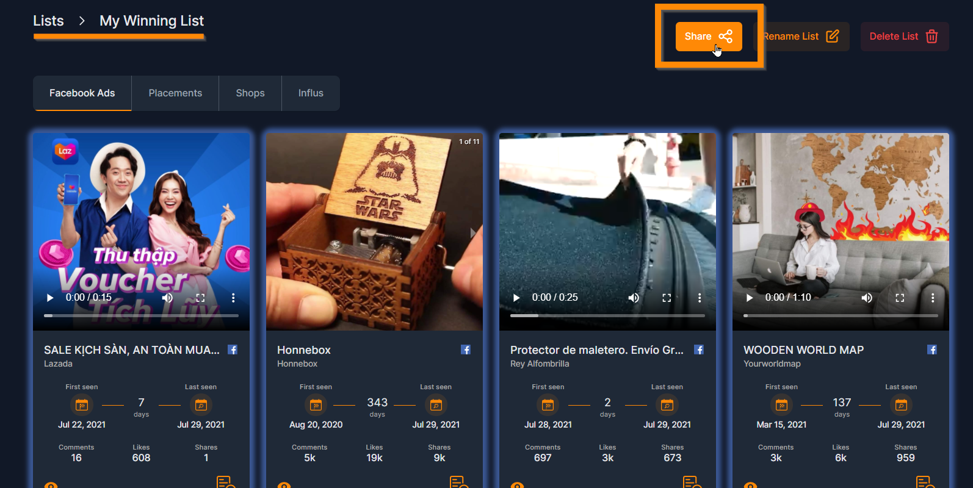Viewport: 973px width, 488px height.
Task: Click the First seen calendar icon for Honnebox
Action: coord(316,404)
